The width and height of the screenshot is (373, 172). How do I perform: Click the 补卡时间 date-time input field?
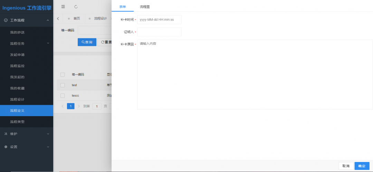(159, 20)
